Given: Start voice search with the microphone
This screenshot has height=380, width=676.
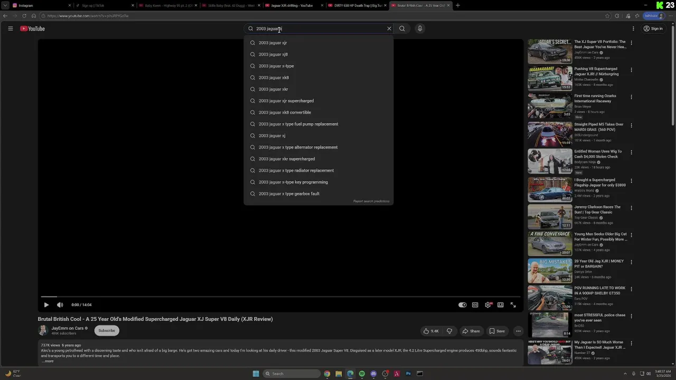Looking at the screenshot, I should [x=420, y=28].
